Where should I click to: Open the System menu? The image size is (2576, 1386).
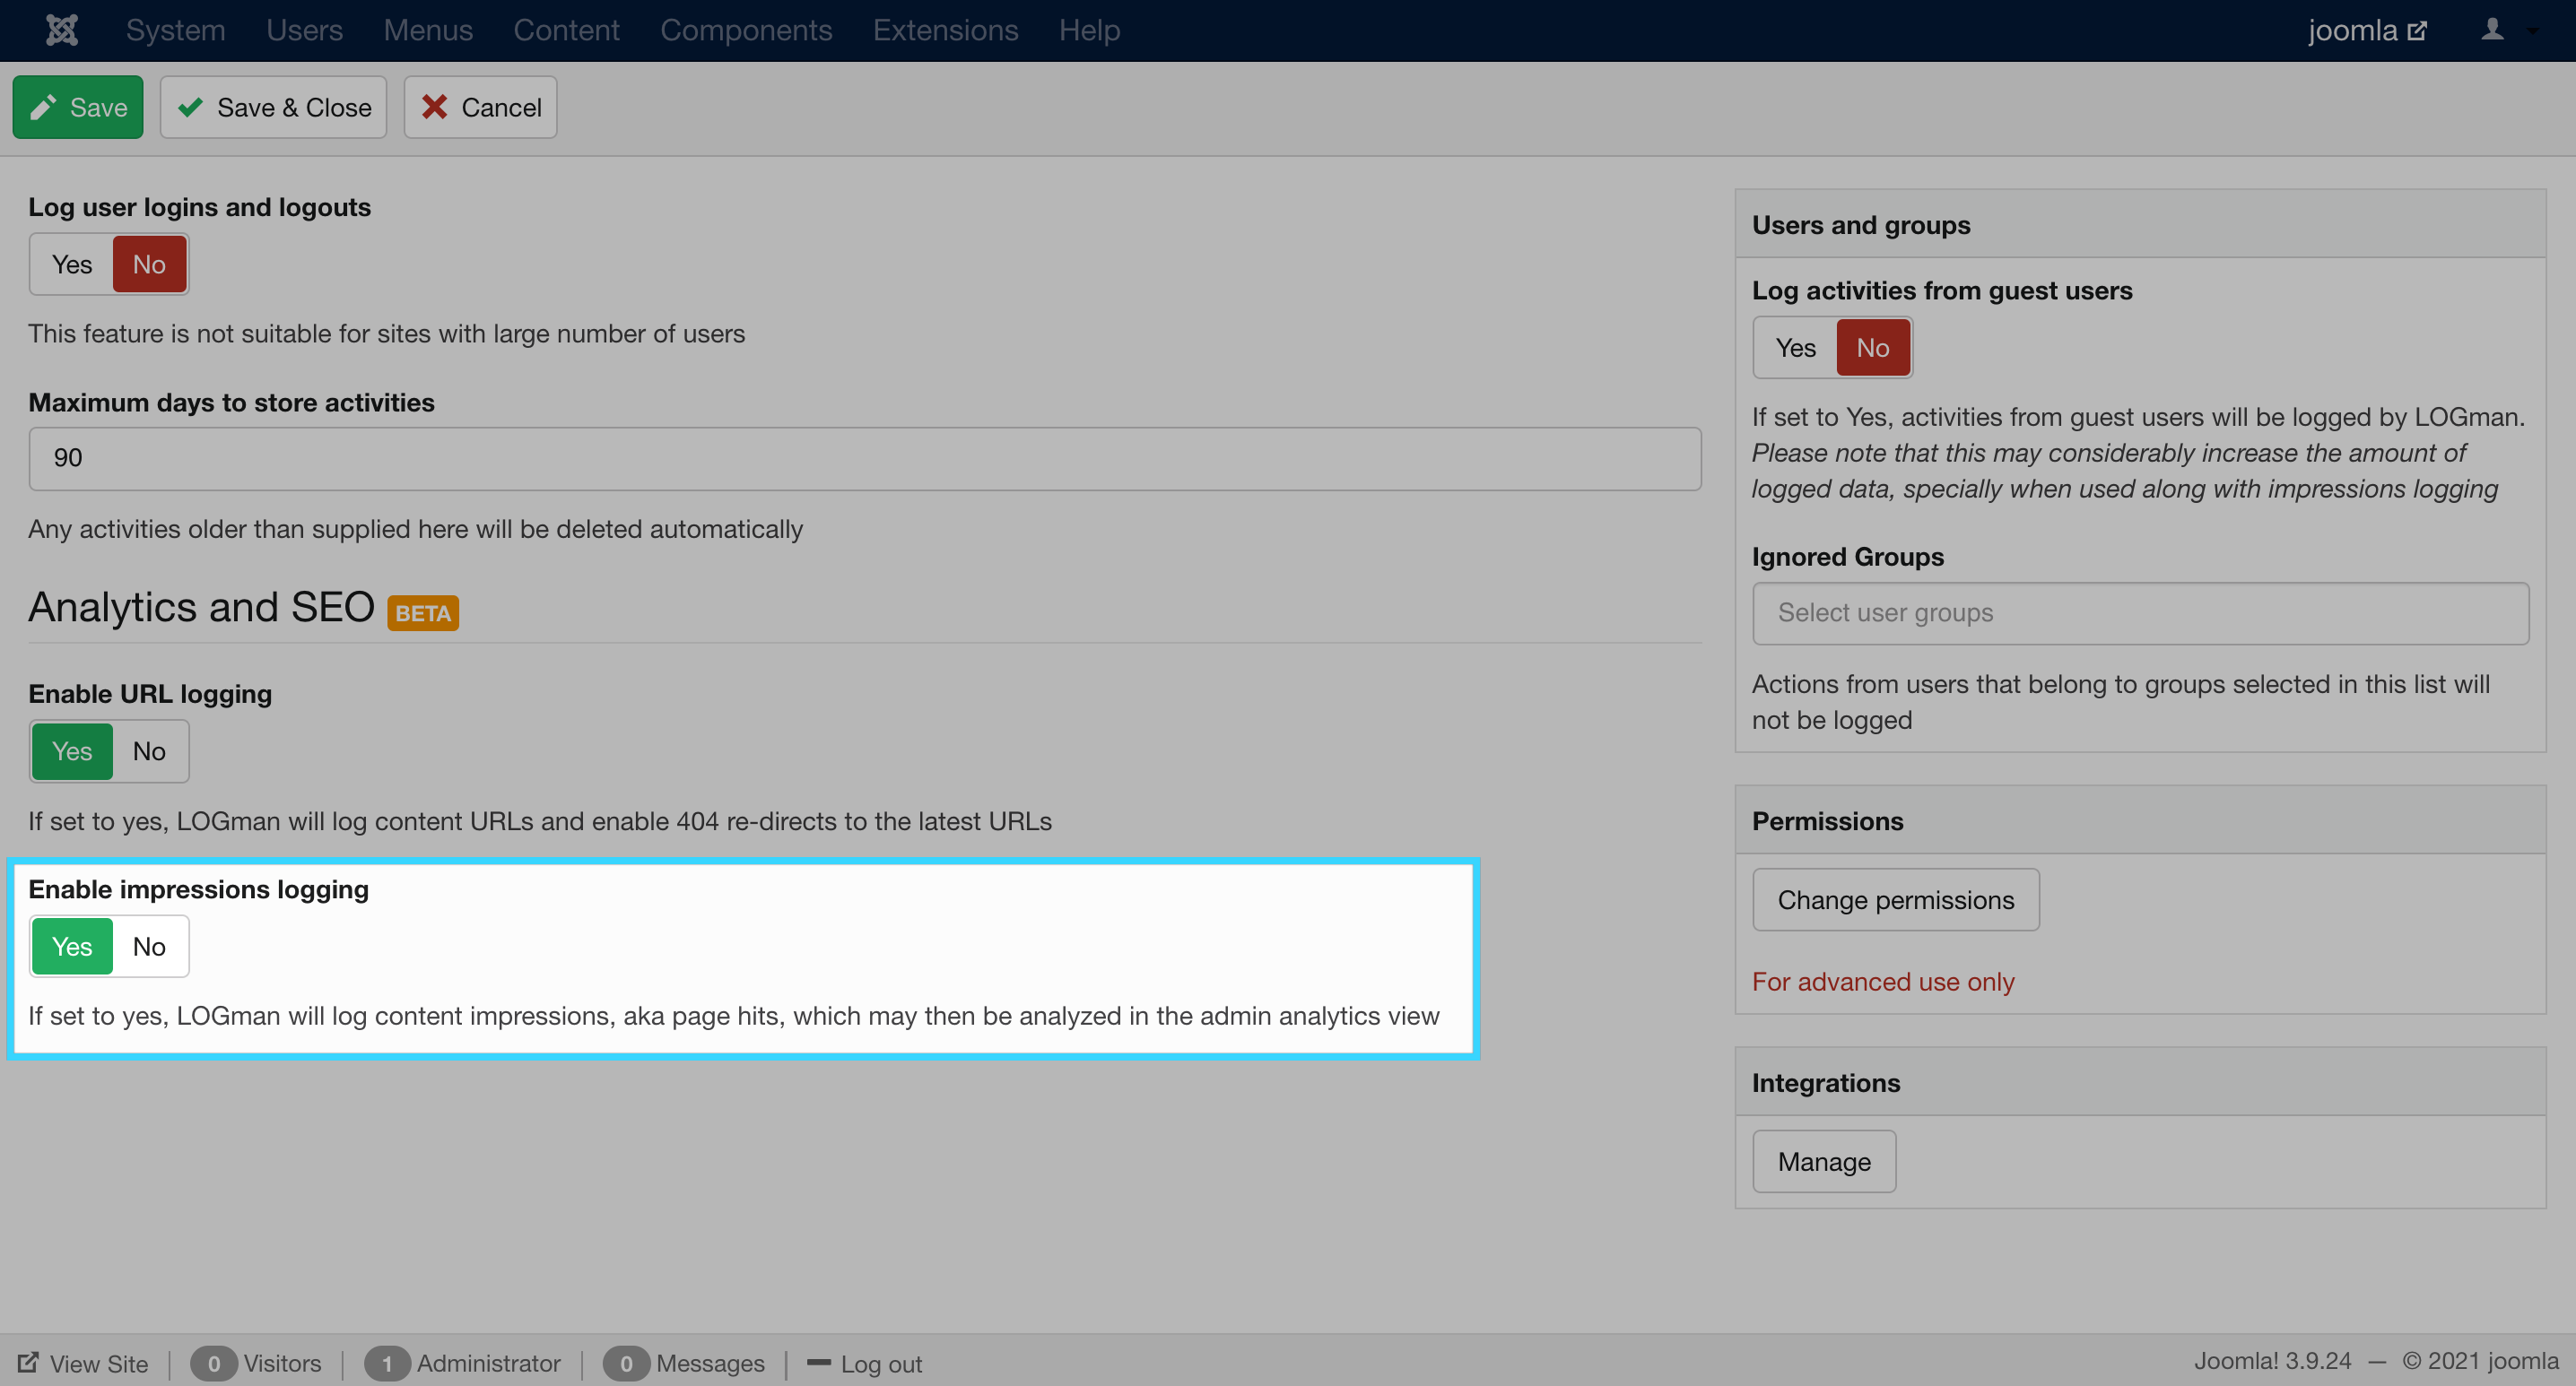pos(175,30)
